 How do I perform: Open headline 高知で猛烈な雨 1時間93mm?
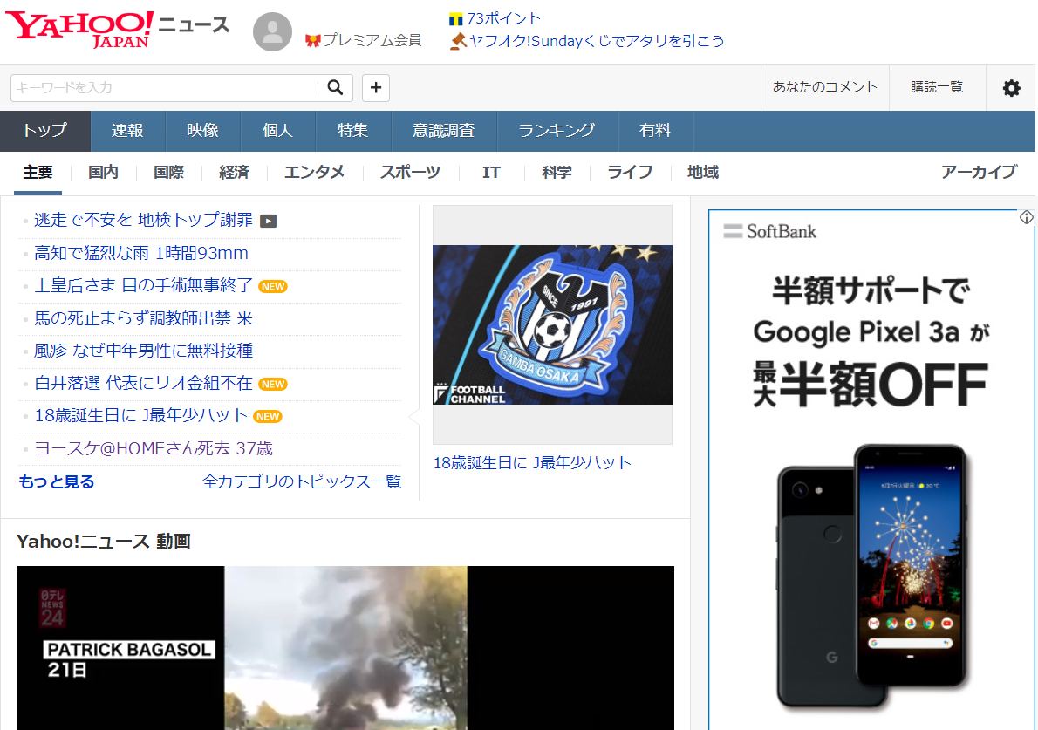pos(141,254)
